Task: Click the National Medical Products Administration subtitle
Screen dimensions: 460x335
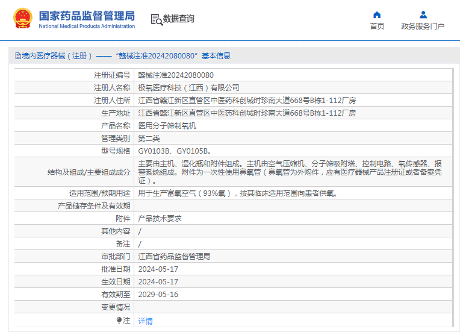Action: 87,26
